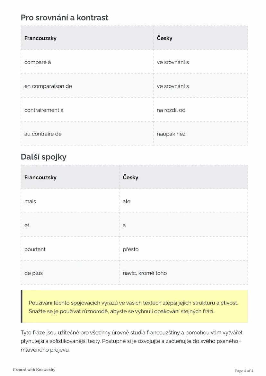Select the 'navíc, kromě toho' translation
The image size is (266, 376).
[x=145, y=273]
